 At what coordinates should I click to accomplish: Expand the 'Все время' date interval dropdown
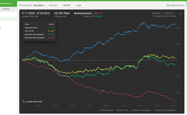40,5
